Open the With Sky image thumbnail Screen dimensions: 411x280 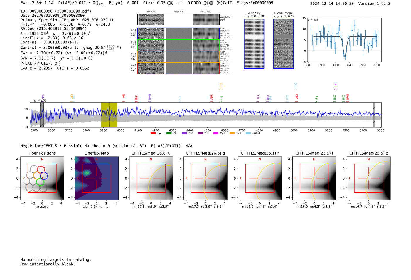pos(254,44)
